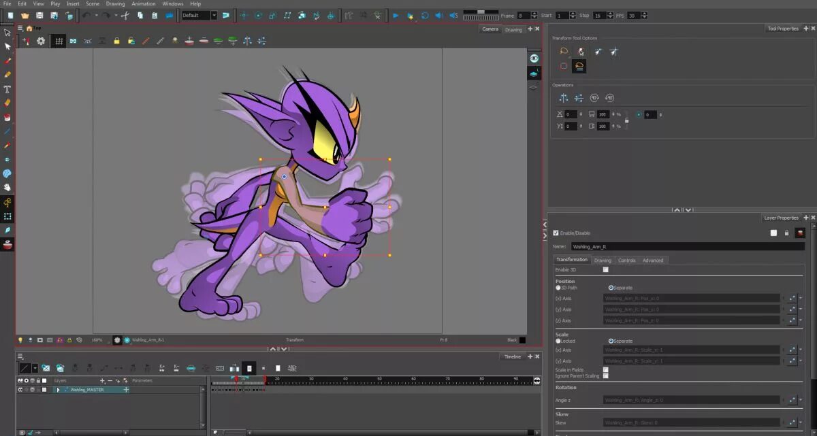This screenshot has height=436, width=817.
Task: Click Add Keyframe K+ icon in Timeline toolbar
Action: coord(161,368)
